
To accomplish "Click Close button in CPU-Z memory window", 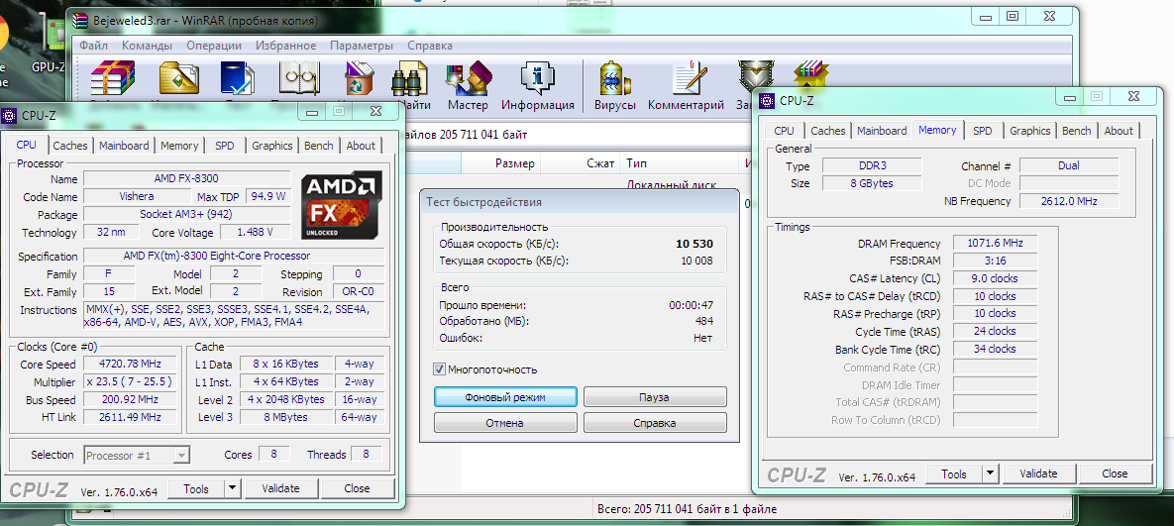I will point(1115,473).
